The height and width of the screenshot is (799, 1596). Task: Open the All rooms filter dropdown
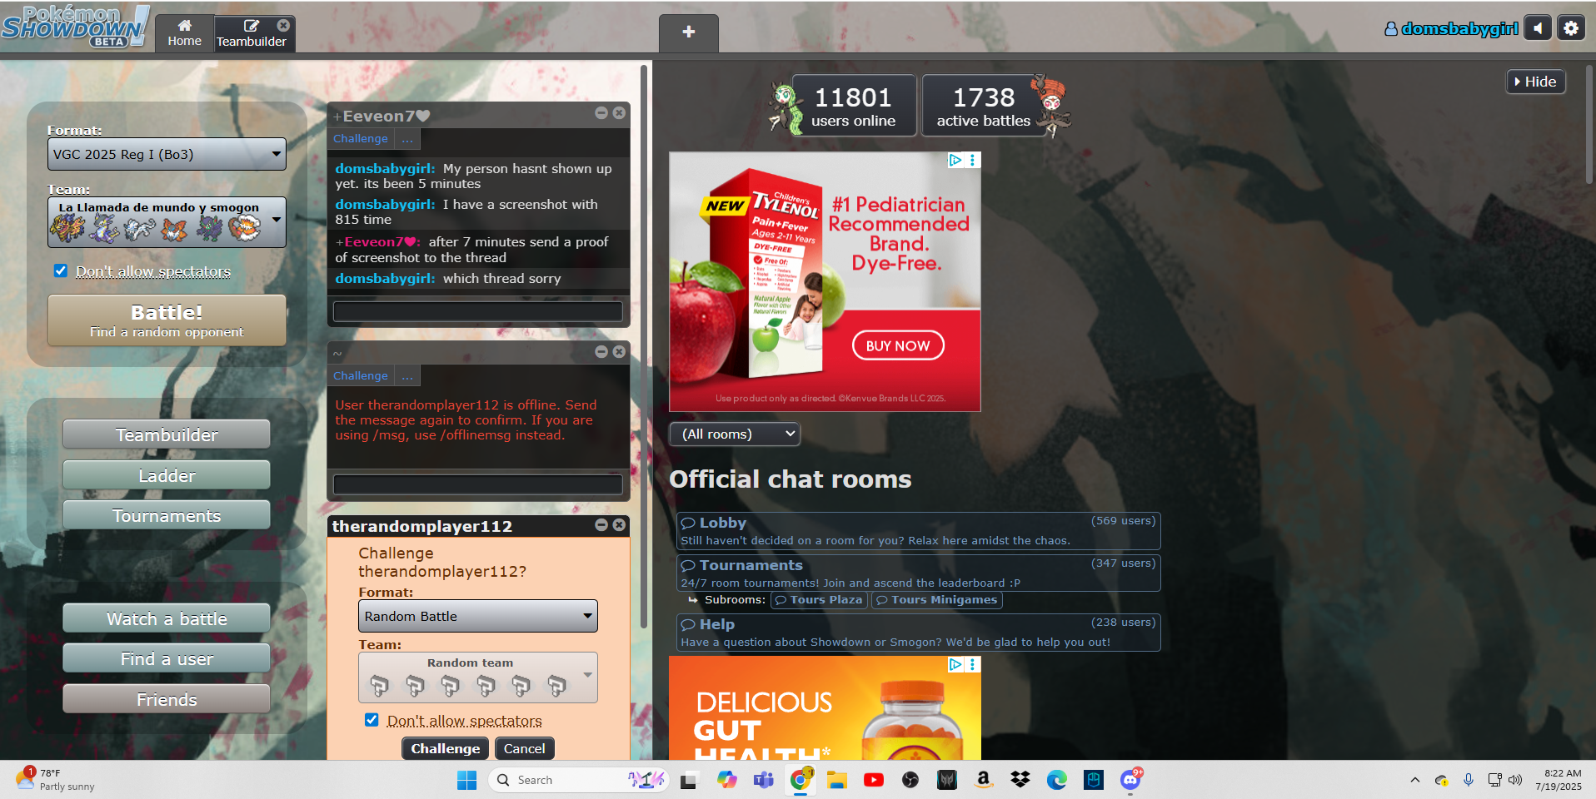[x=735, y=434]
